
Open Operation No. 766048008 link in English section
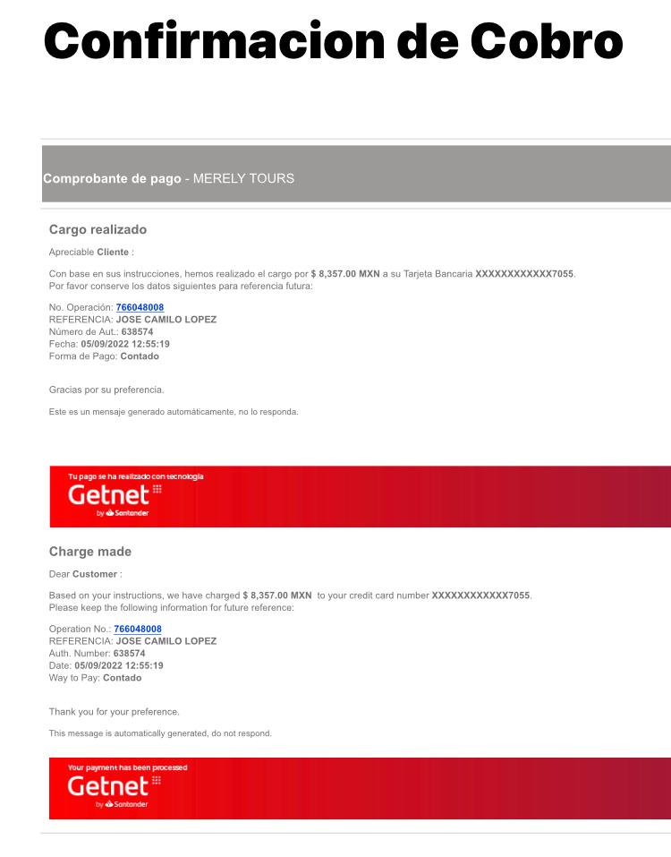point(138,629)
